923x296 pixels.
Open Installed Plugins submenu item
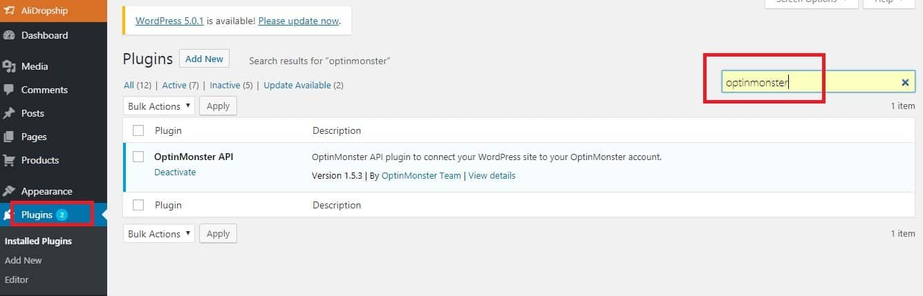click(x=38, y=241)
